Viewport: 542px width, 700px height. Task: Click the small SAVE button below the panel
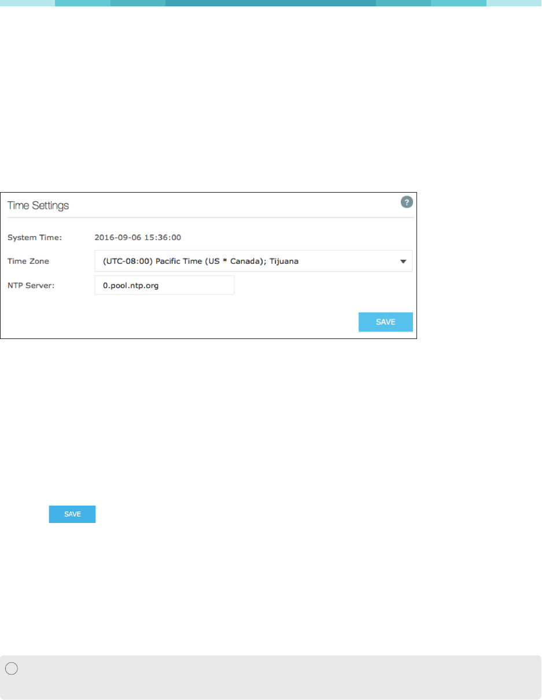click(x=72, y=514)
